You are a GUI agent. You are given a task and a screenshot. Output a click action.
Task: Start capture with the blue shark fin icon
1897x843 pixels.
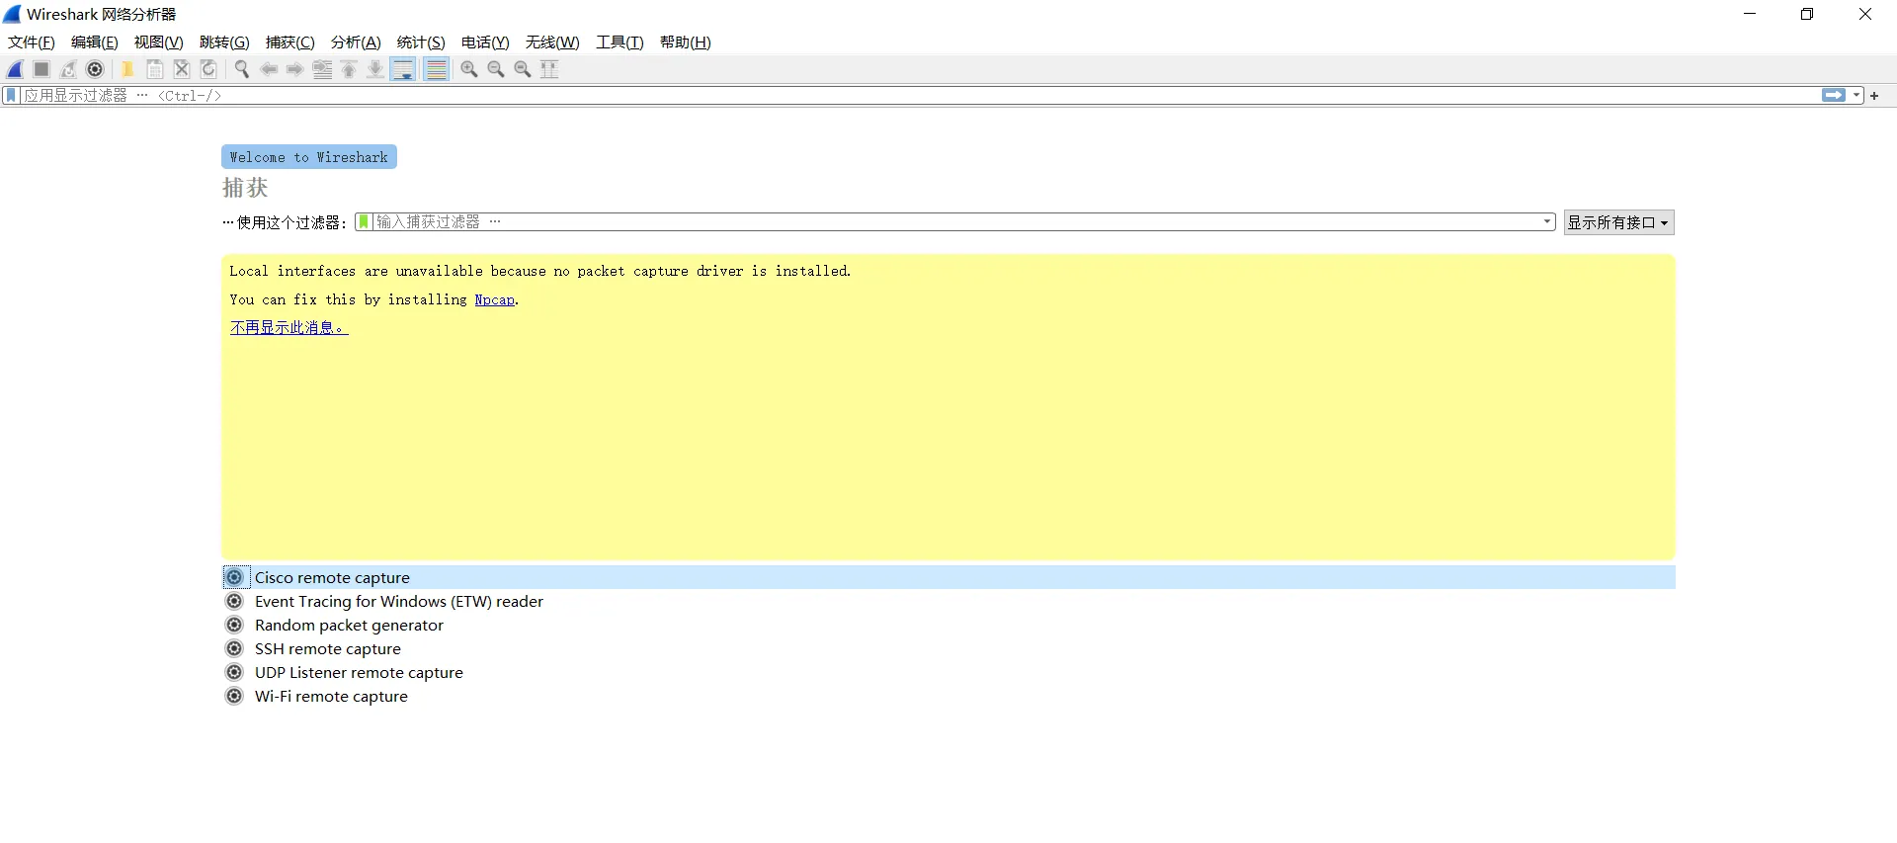[x=15, y=69]
